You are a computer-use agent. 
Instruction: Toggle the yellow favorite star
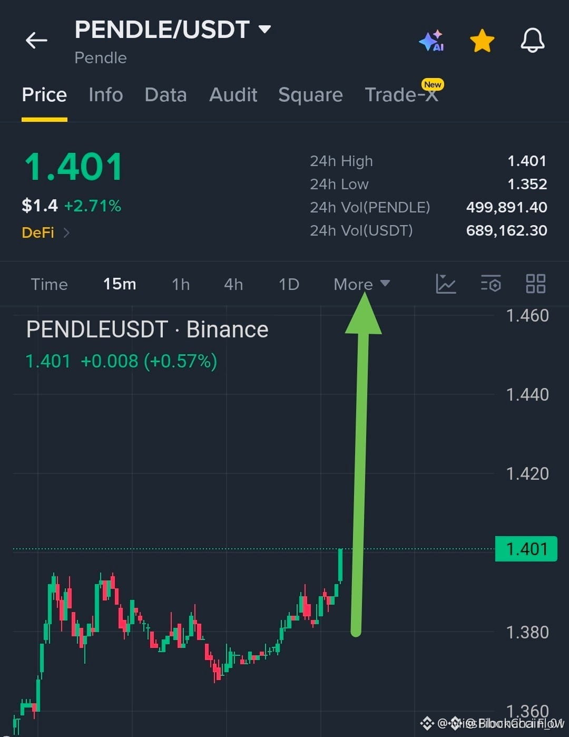pyautogui.click(x=482, y=41)
